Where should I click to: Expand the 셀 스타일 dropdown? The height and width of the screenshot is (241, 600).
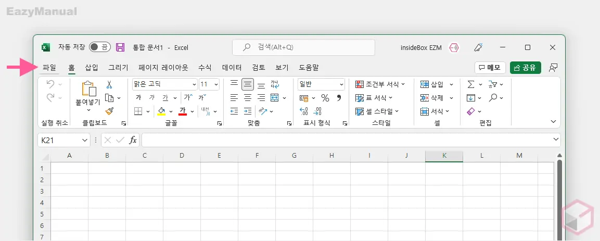click(x=397, y=111)
